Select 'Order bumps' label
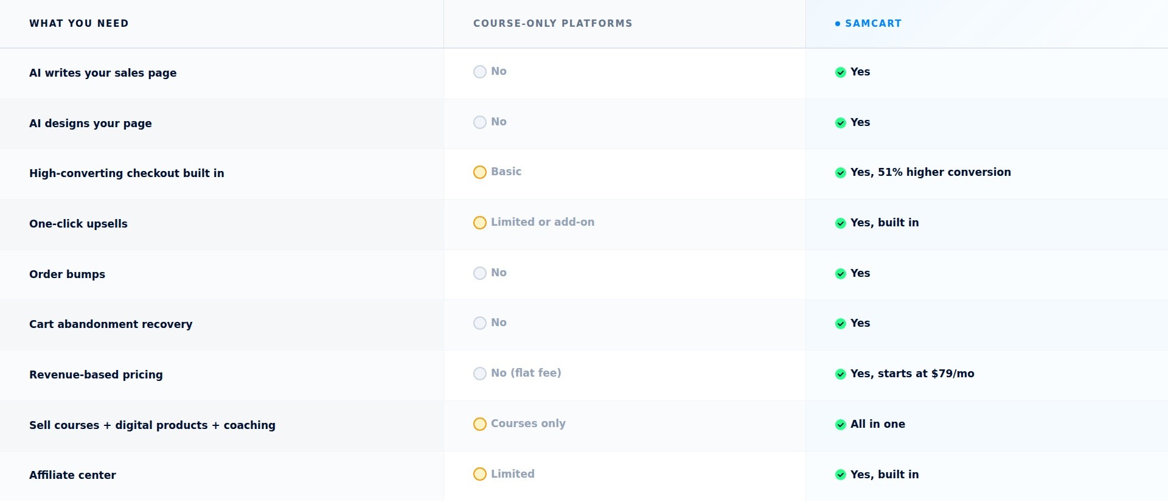Viewport: 1168px width, 502px height. (67, 274)
